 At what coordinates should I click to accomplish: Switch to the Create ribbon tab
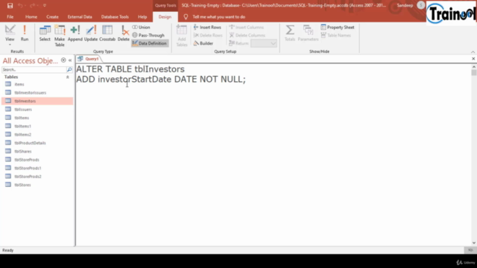click(52, 16)
